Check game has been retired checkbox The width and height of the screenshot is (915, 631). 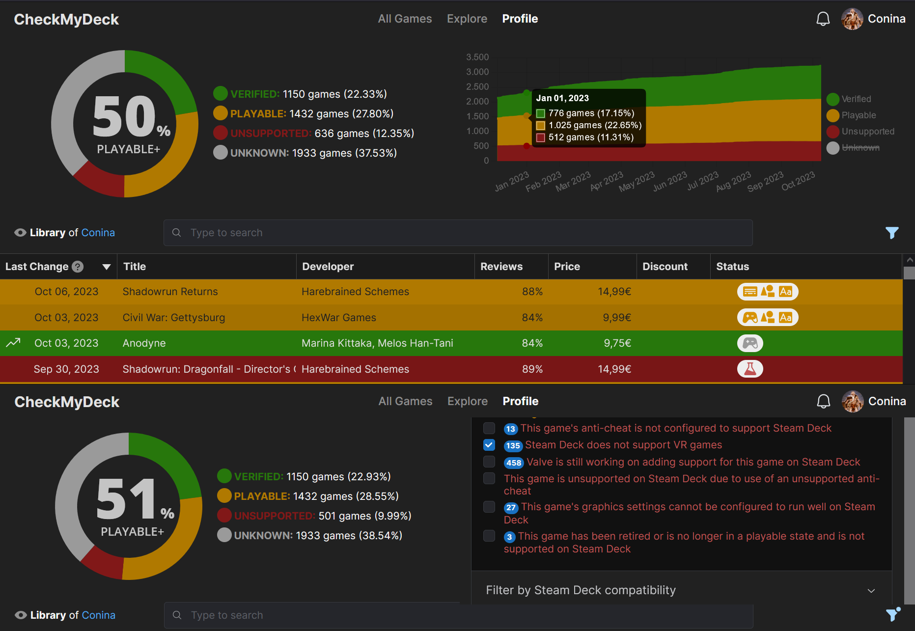click(489, 536)
